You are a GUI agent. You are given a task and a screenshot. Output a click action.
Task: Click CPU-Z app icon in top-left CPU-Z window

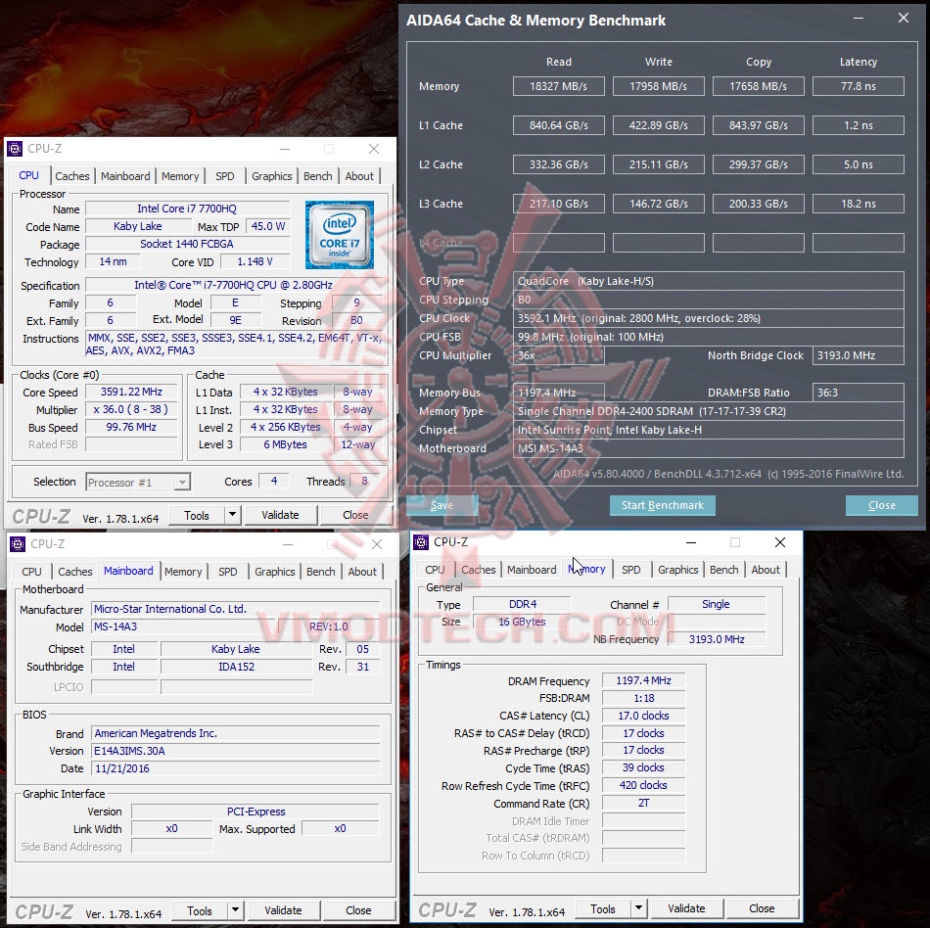(15, 148)
